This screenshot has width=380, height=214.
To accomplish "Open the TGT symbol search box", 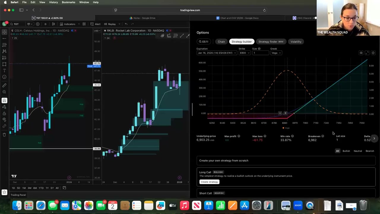I will click(17, 24).
